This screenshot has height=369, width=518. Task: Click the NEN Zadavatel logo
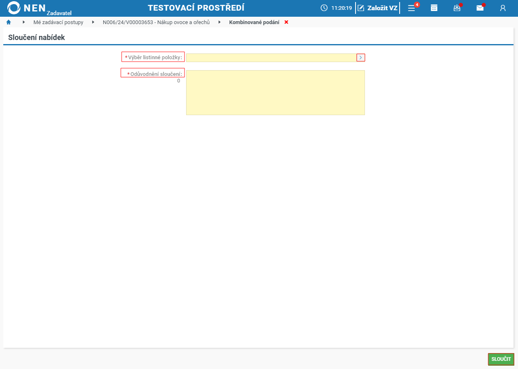(40, 8)
